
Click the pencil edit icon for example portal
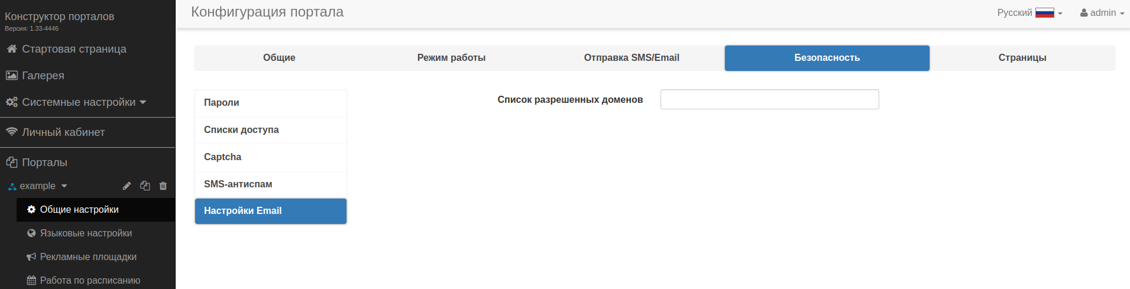[x=127, y=186]
